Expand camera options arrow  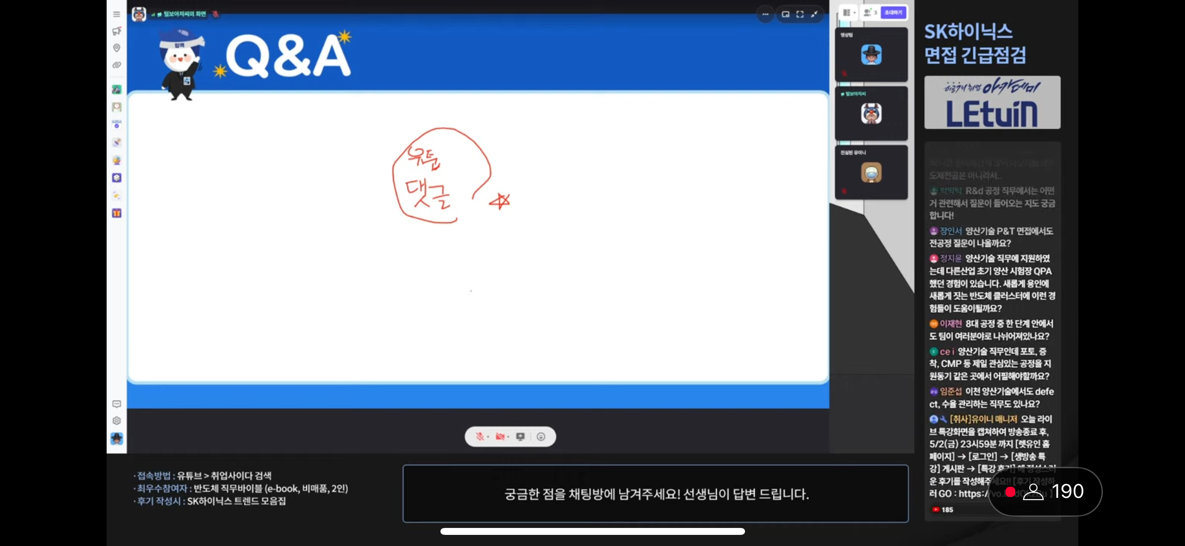[x=509, y=437]
